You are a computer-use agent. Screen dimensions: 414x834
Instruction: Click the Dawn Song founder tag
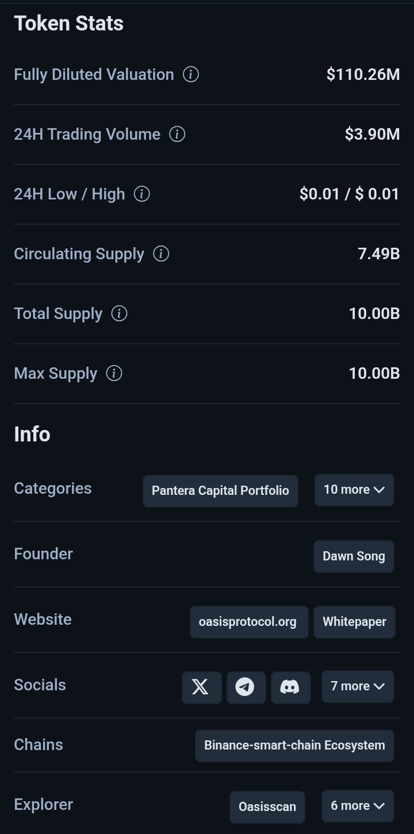click(354, 556)
